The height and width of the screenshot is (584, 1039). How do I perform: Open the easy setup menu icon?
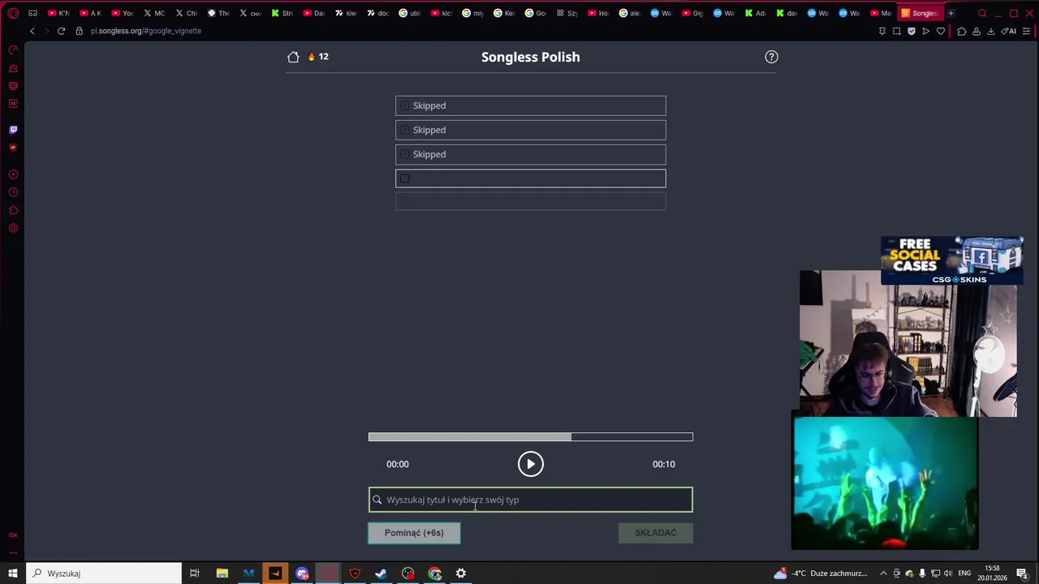pyautogui.click(x=1027, y=31)
